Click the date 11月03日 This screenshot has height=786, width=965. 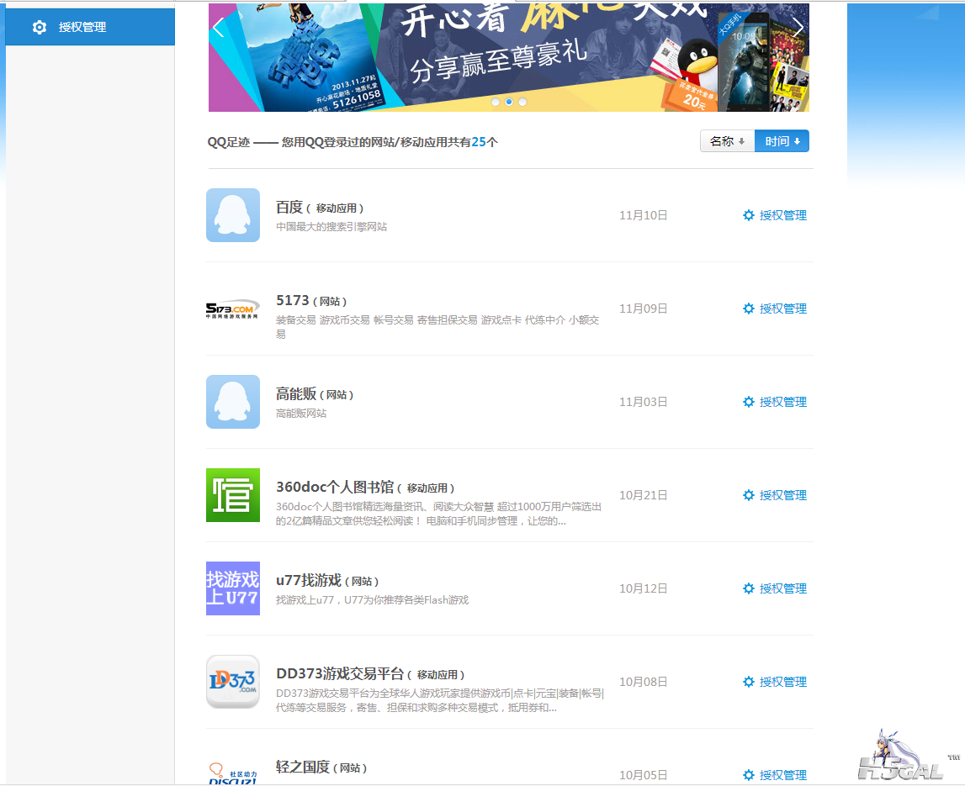pyautogui.click(x=643, y=402)
